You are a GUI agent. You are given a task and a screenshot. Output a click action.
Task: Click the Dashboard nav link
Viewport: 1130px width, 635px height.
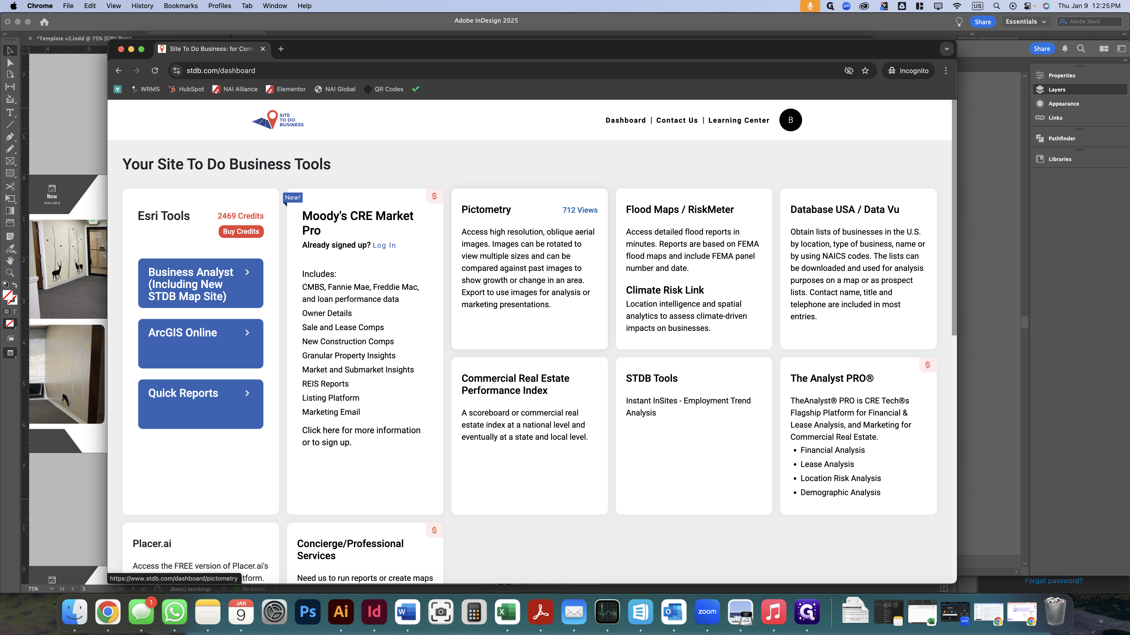point(626,120)
